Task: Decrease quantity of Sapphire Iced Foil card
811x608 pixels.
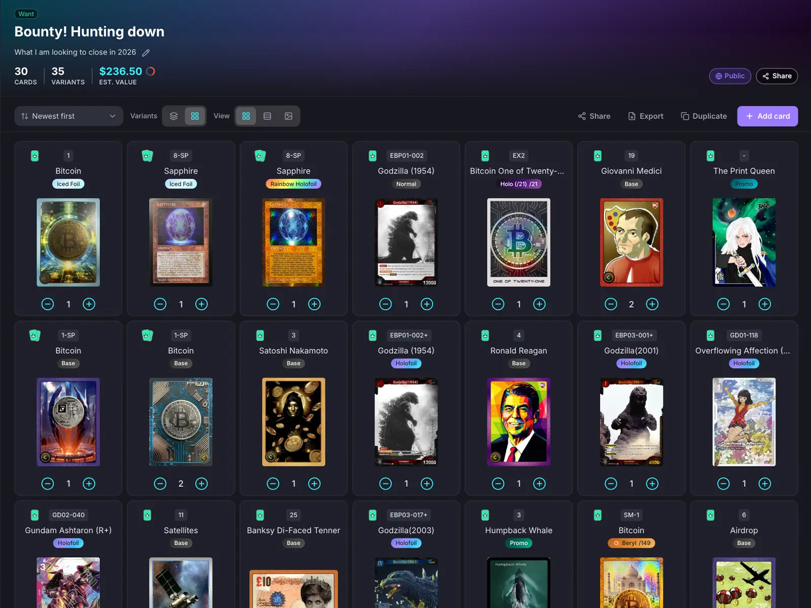Action: [x=160, y=304]
